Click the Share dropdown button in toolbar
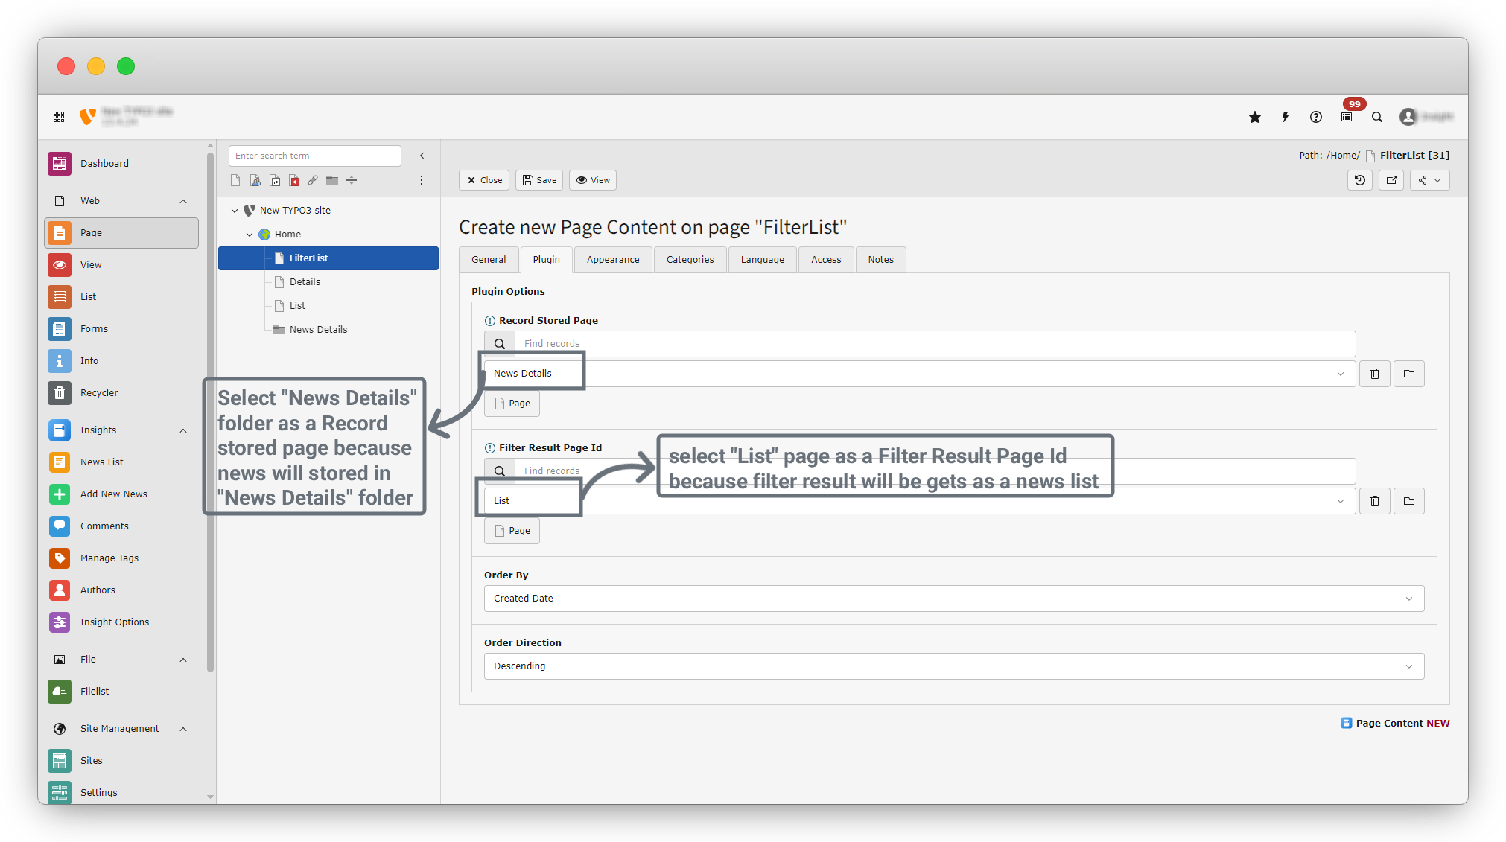The height and width of the screenshot is (842, 1506). [1429, 180]
